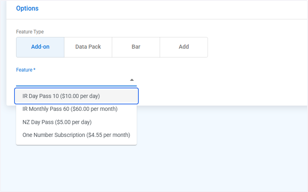This screenshot has width=308, height=192.
Task: Click the Options section heading
Action: (x=27, y=8)
